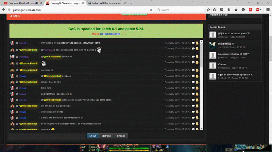Click the 'openpred op.' message text
Screen dimensions: 272x152
pyautogui.click(x=47, y=70)
